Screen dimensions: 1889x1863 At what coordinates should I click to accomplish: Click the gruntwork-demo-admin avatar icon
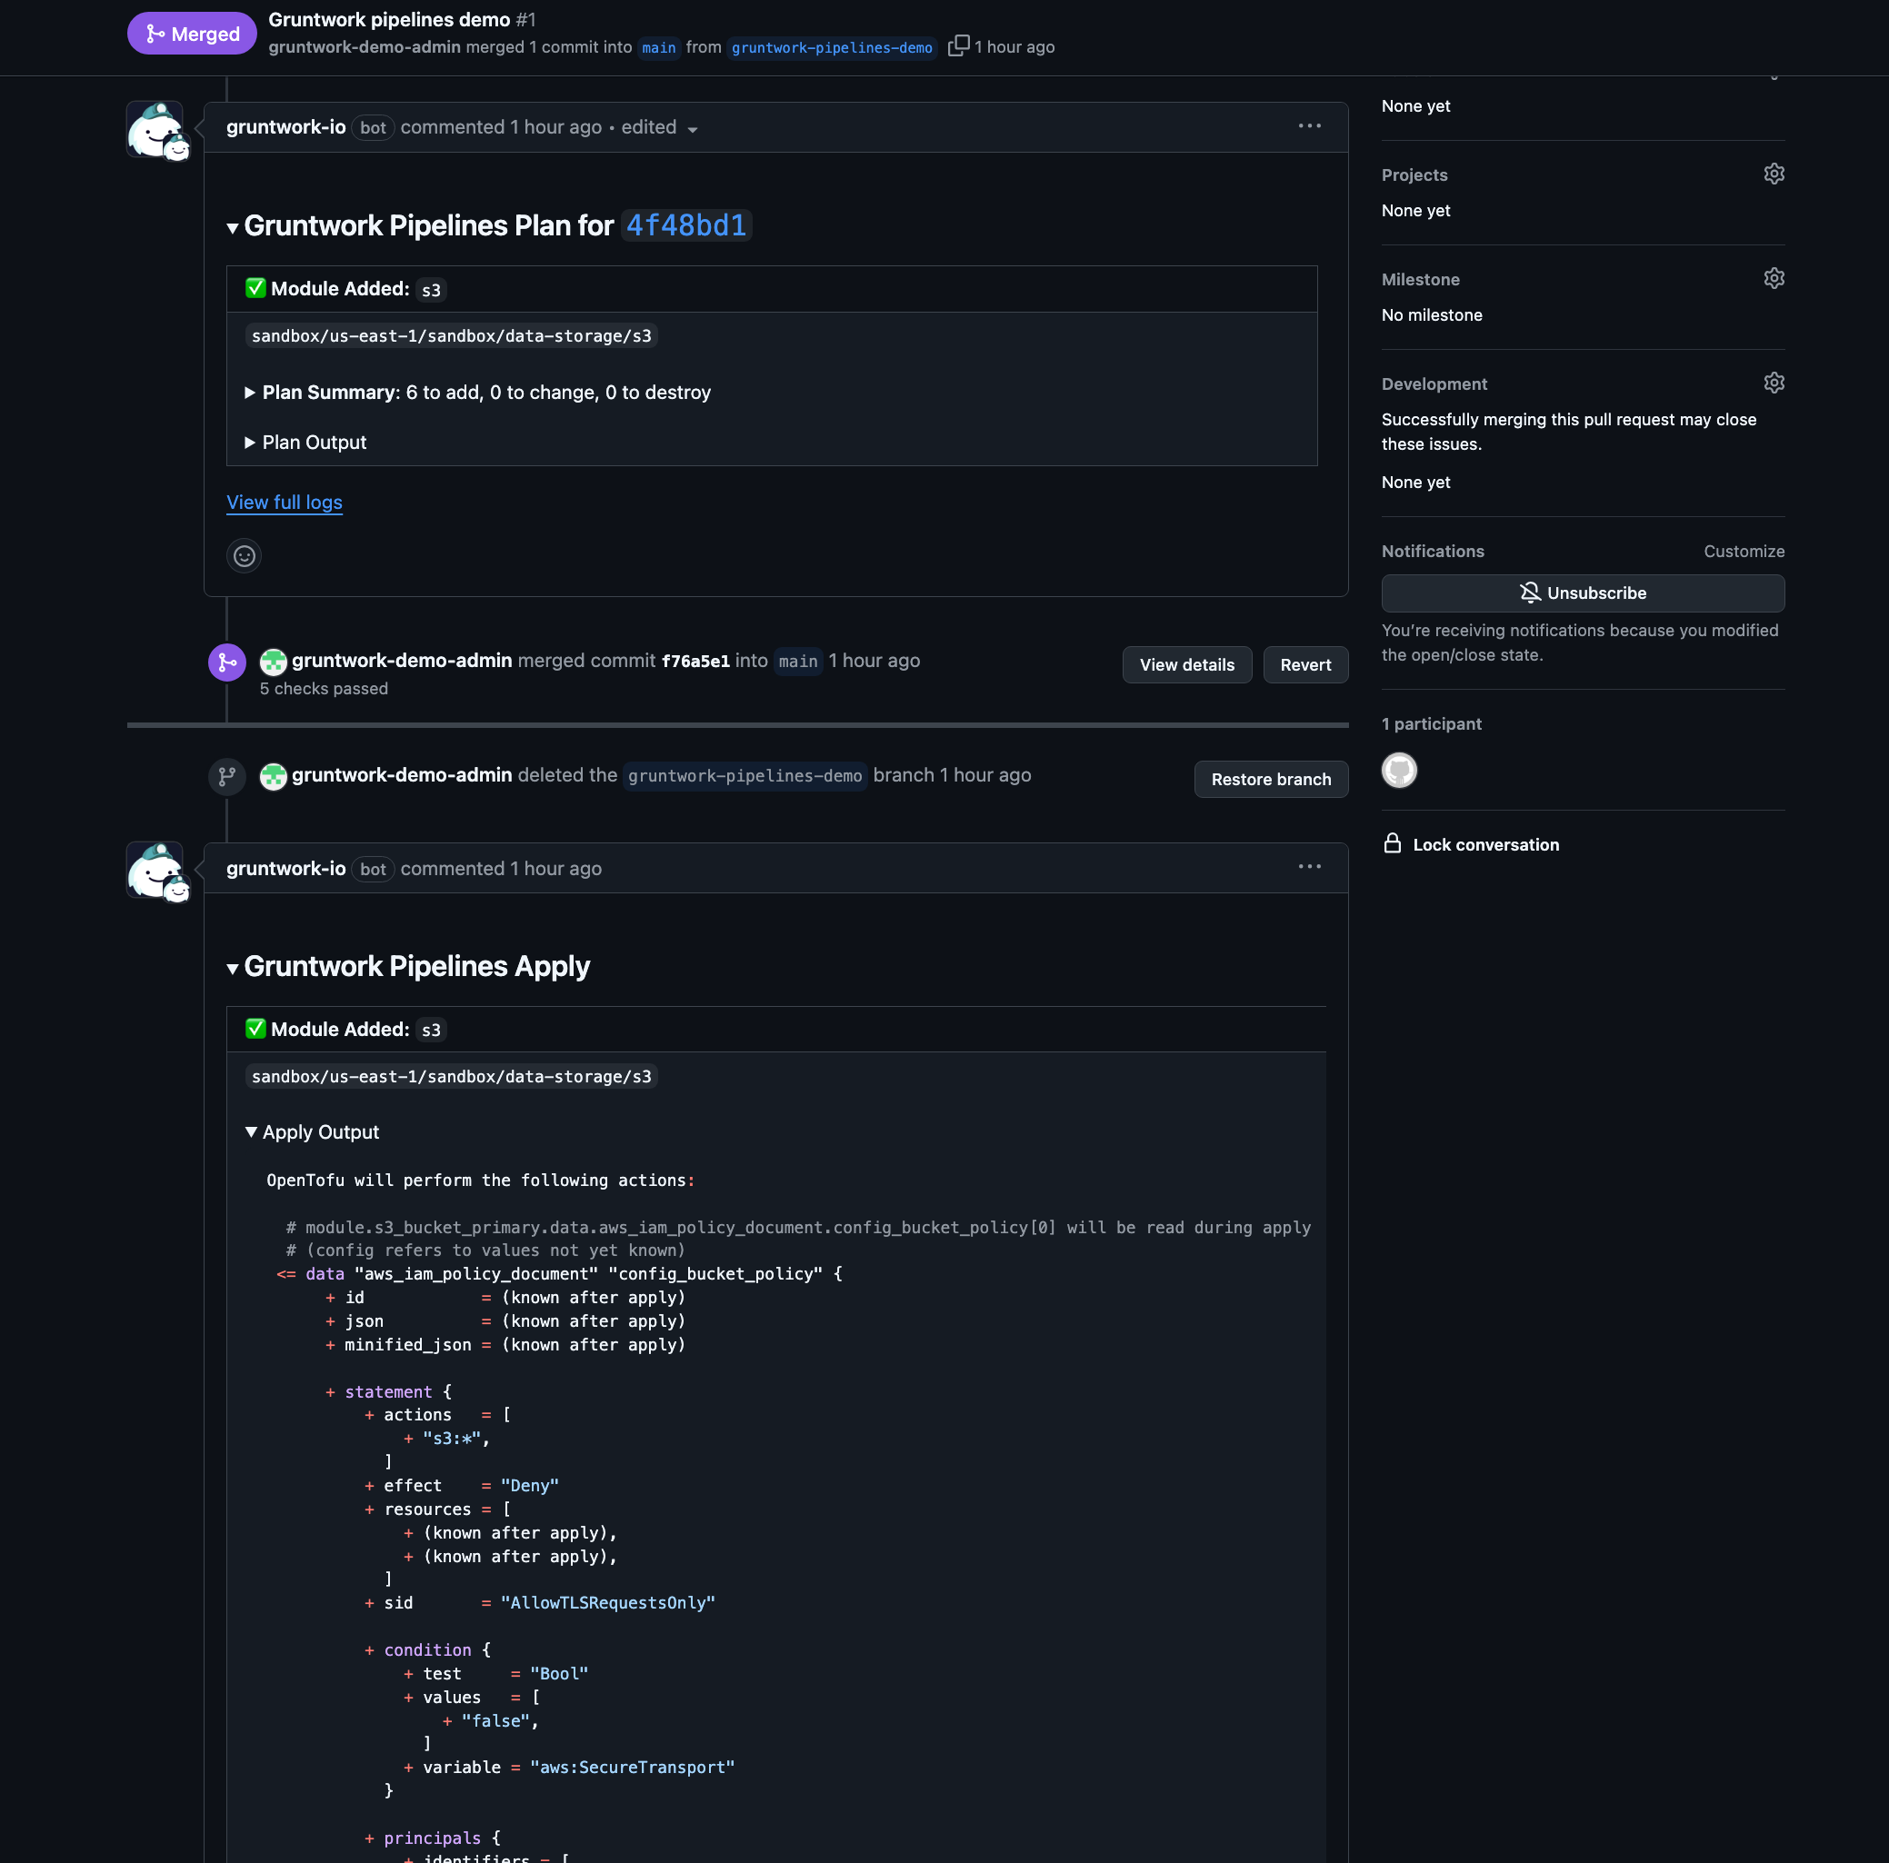(271, 661)
